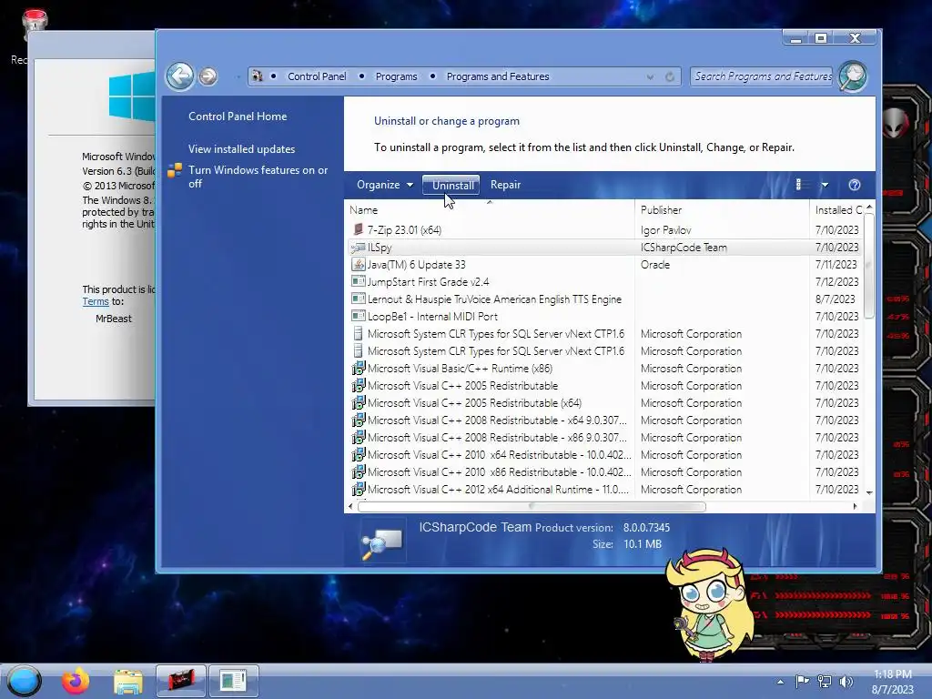Select Visual C++ 2012 x64 Additional Runtime
Screen dimensions: 932x699
[x=604, y=489]
